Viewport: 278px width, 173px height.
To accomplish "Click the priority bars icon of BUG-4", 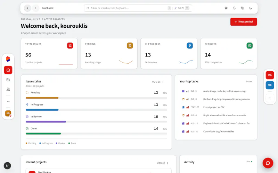I will tap(187, 116).
